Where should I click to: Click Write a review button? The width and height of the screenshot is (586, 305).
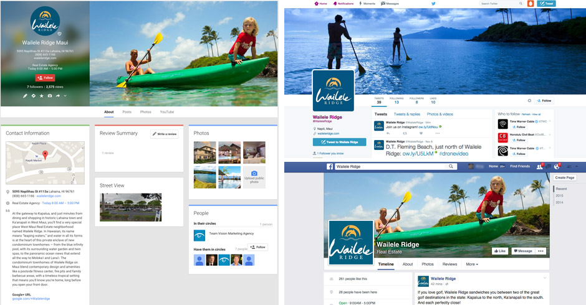tap(165, 134)
